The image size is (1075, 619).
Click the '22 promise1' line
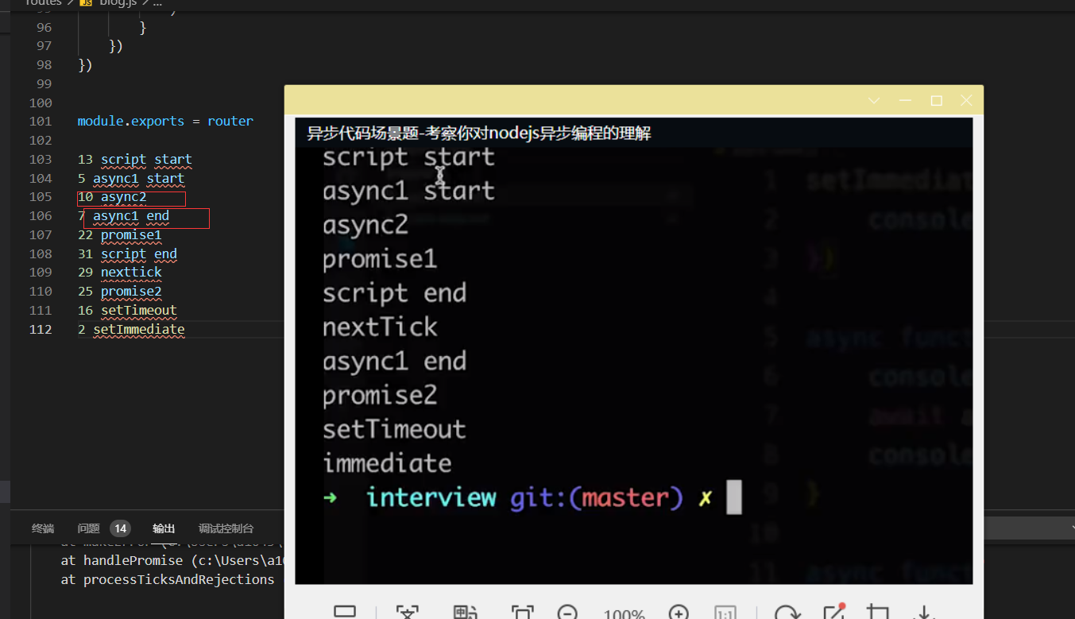click(x=120, y=235)
